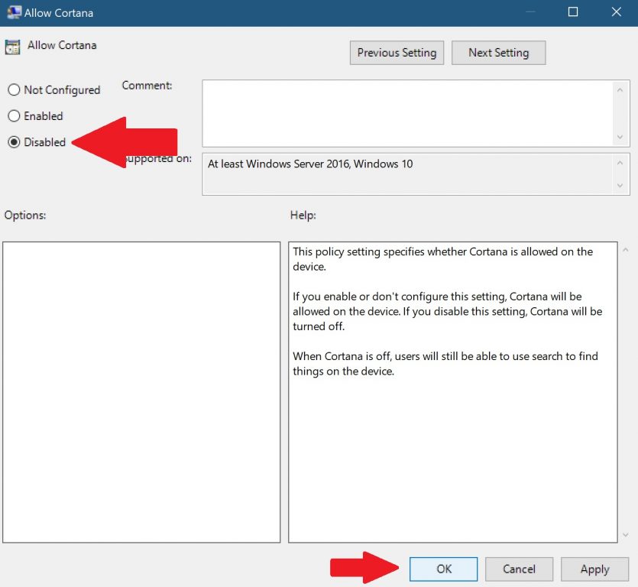Screen dimensions: 638x587
Task: Go to Next Setting
Action: click(x=498, y=53)
